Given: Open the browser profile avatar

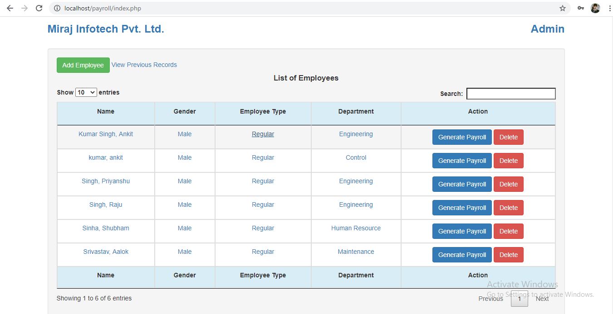Looking at the screenshot, I should pos(595,8).
